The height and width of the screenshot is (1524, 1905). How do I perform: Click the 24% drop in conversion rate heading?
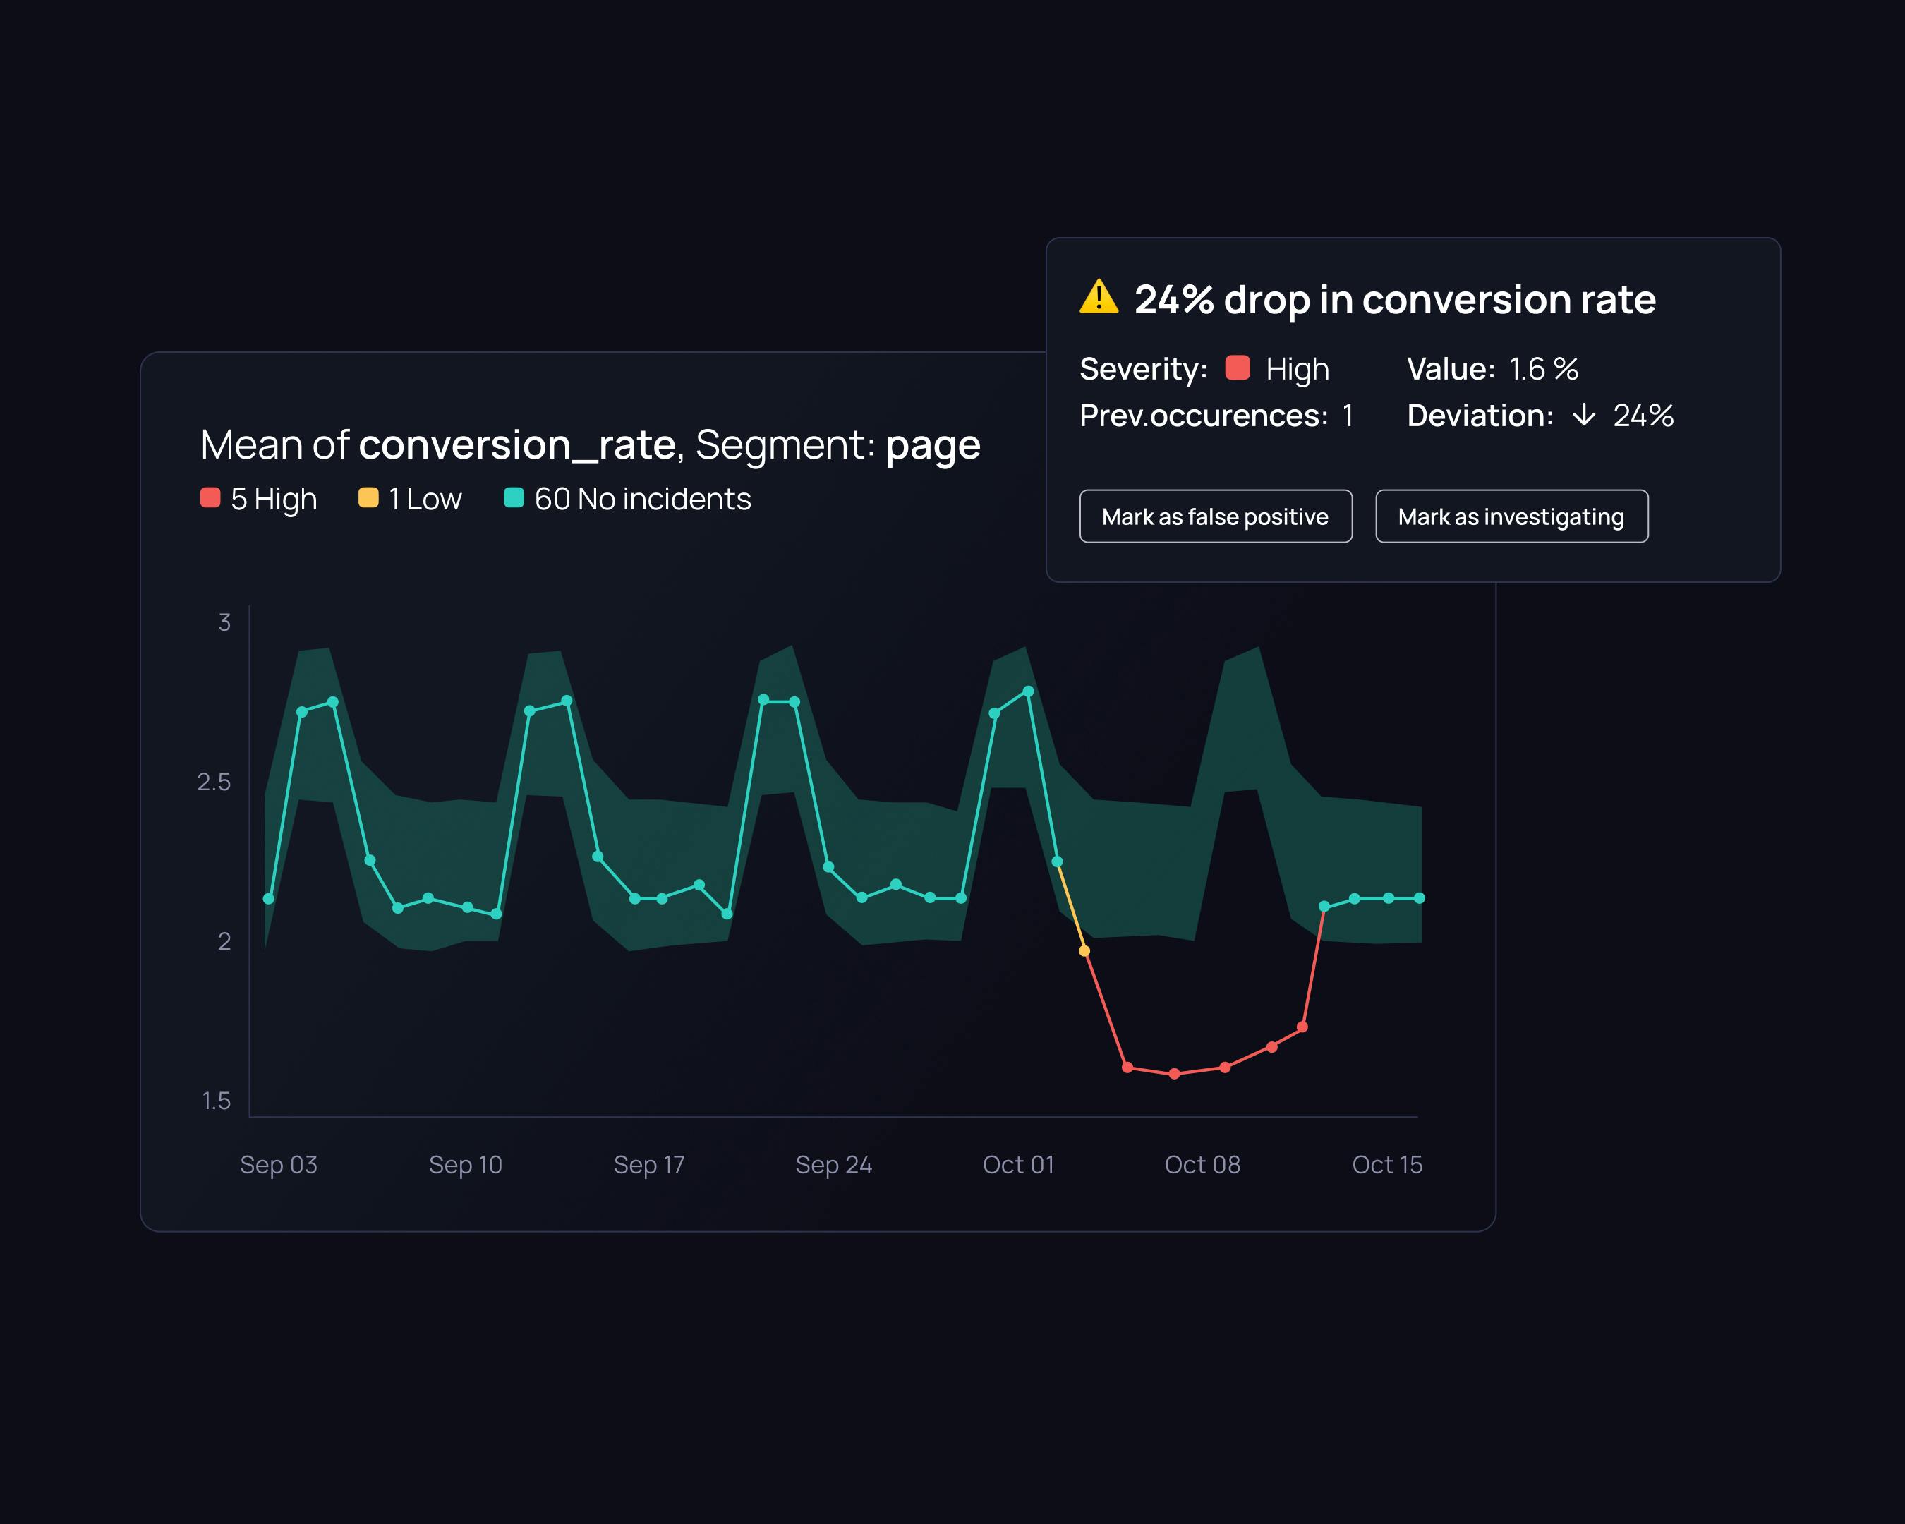point(1394,299)
